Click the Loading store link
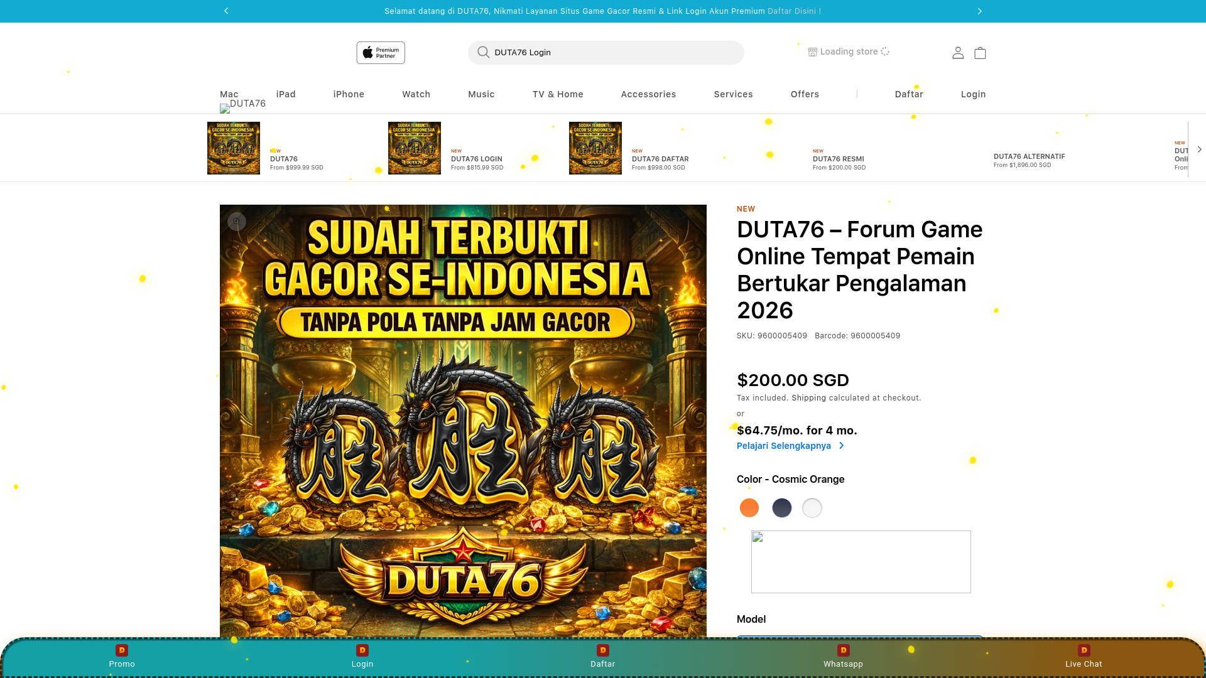1206x678 pixels. point(849,51)
